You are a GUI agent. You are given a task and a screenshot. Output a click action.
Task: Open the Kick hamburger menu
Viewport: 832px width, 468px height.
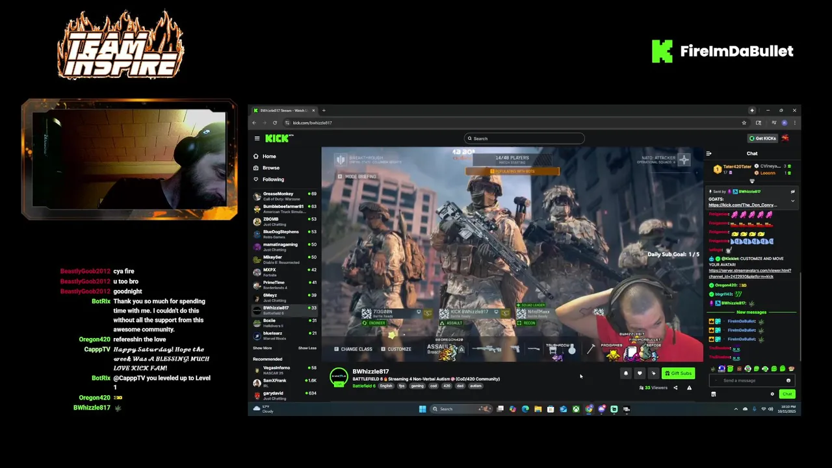click(x=257, y=138)
